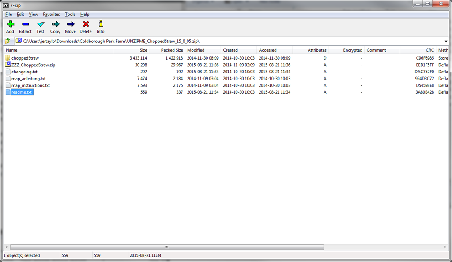Minimize the 7-Zip window
Viewport: 452px width, 262px height.
pos(418,4)
